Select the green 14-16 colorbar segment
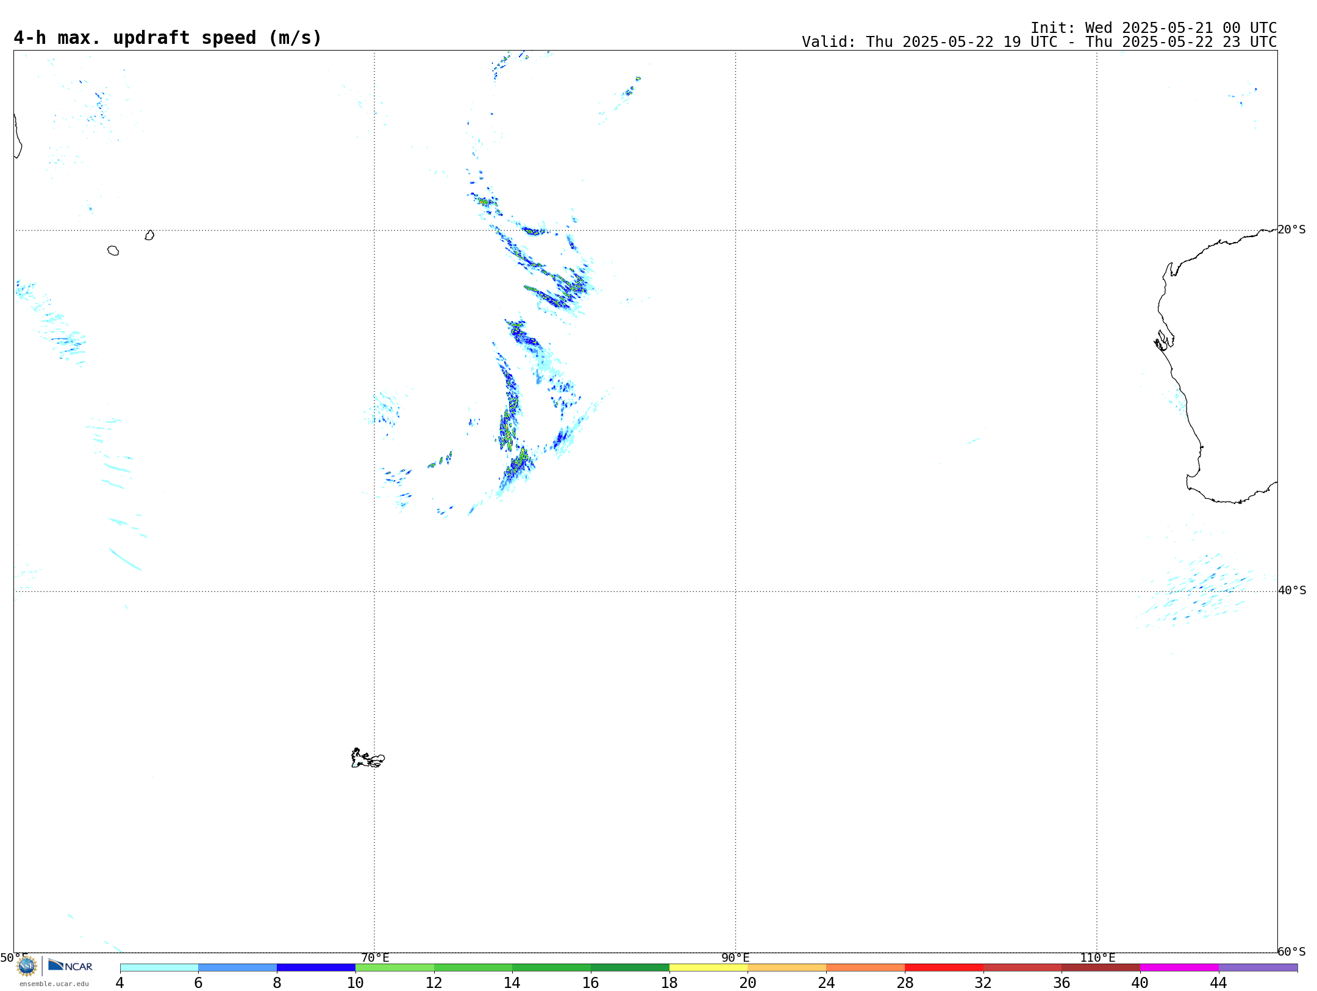Viewport: 1317px width, 991px height. click(x=552, y=968)
